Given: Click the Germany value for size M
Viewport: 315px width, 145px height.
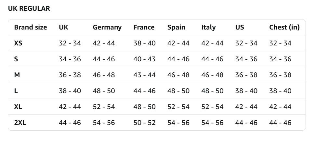Looking at the screenshot, I should coord(104,75).
